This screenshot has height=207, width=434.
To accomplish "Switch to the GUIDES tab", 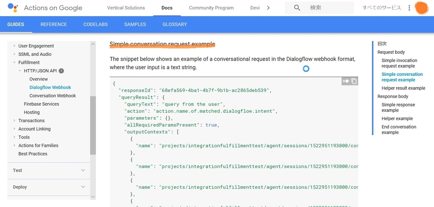I will click(16, 24).
